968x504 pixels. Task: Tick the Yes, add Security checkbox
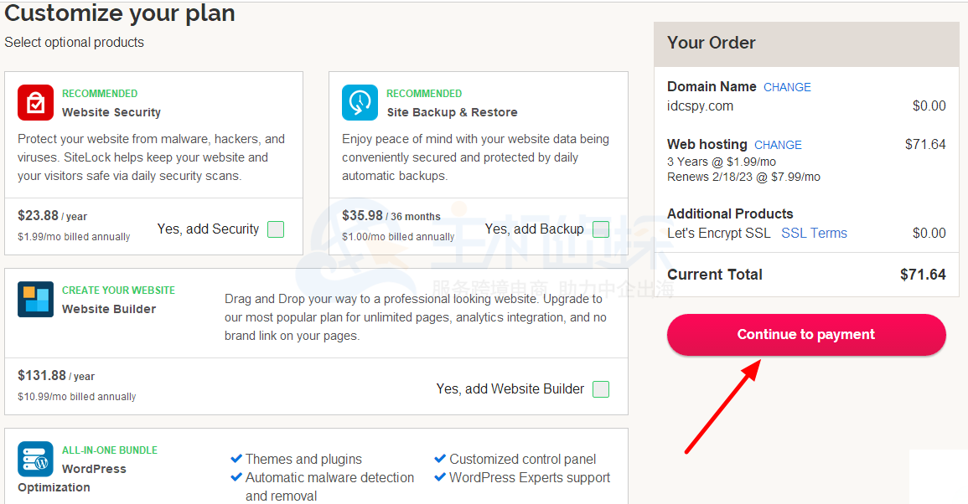276,229
